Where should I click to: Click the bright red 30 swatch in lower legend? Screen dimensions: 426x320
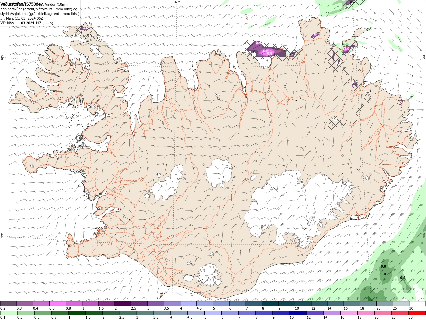417,313
